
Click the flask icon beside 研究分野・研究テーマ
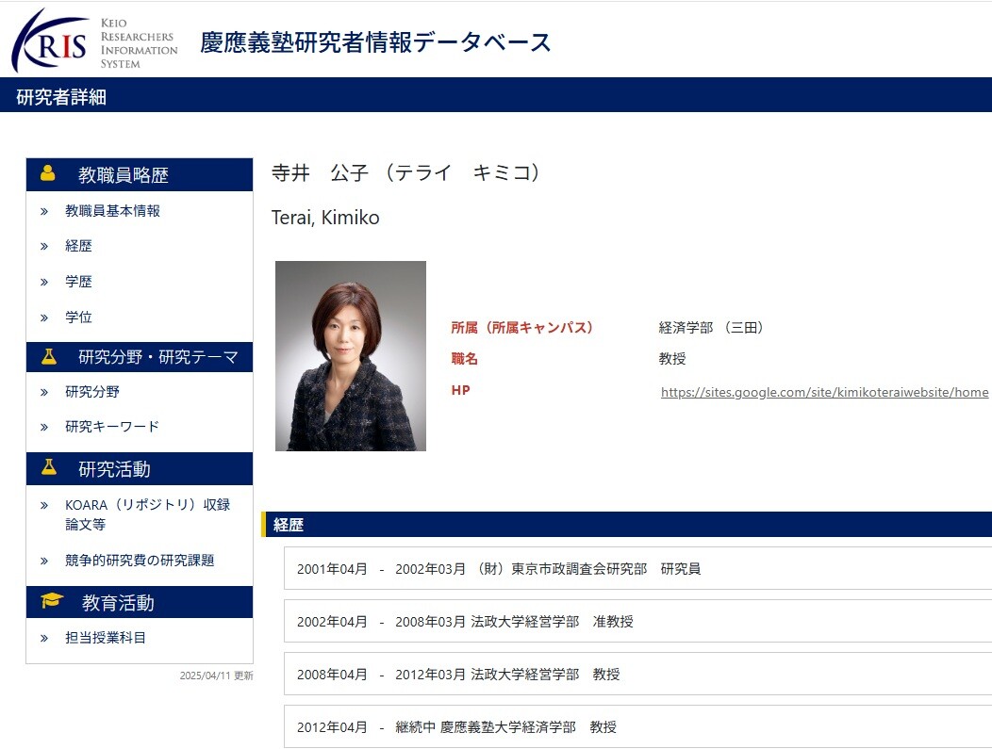click(49, 356)
